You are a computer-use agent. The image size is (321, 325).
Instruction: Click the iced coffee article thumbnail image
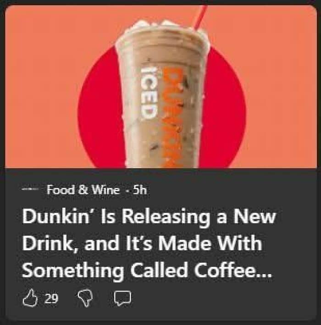[x=160, y=87]
